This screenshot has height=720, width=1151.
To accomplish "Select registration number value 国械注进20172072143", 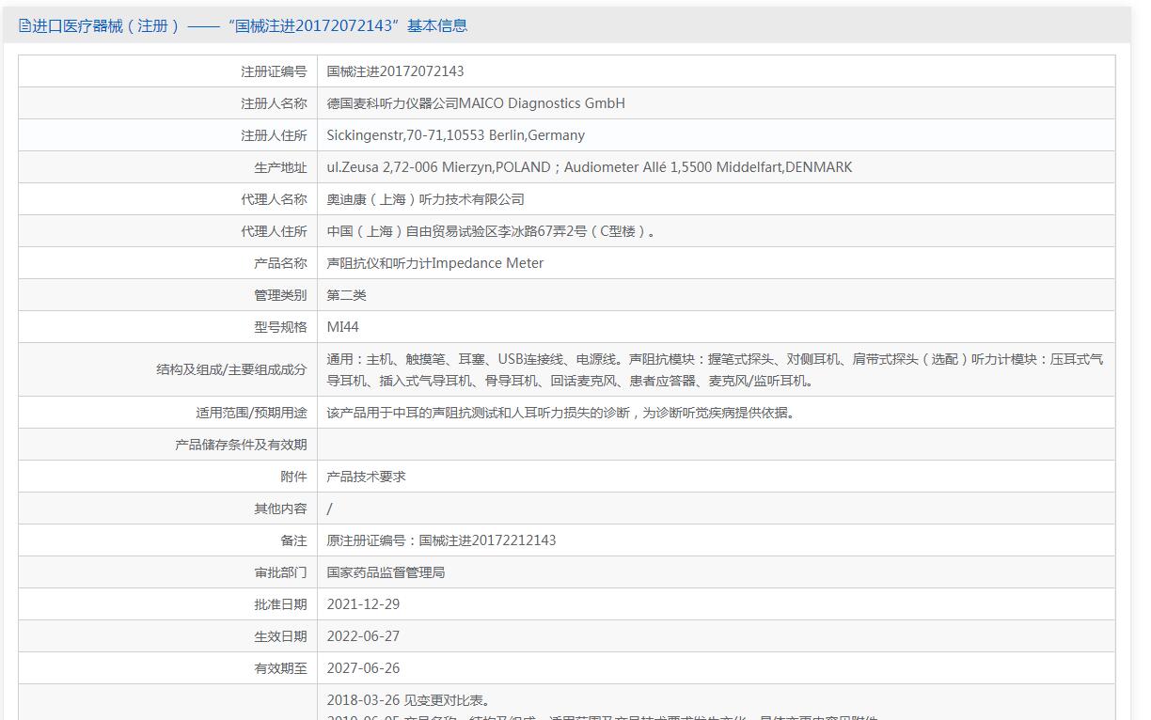I will [395, 71].
